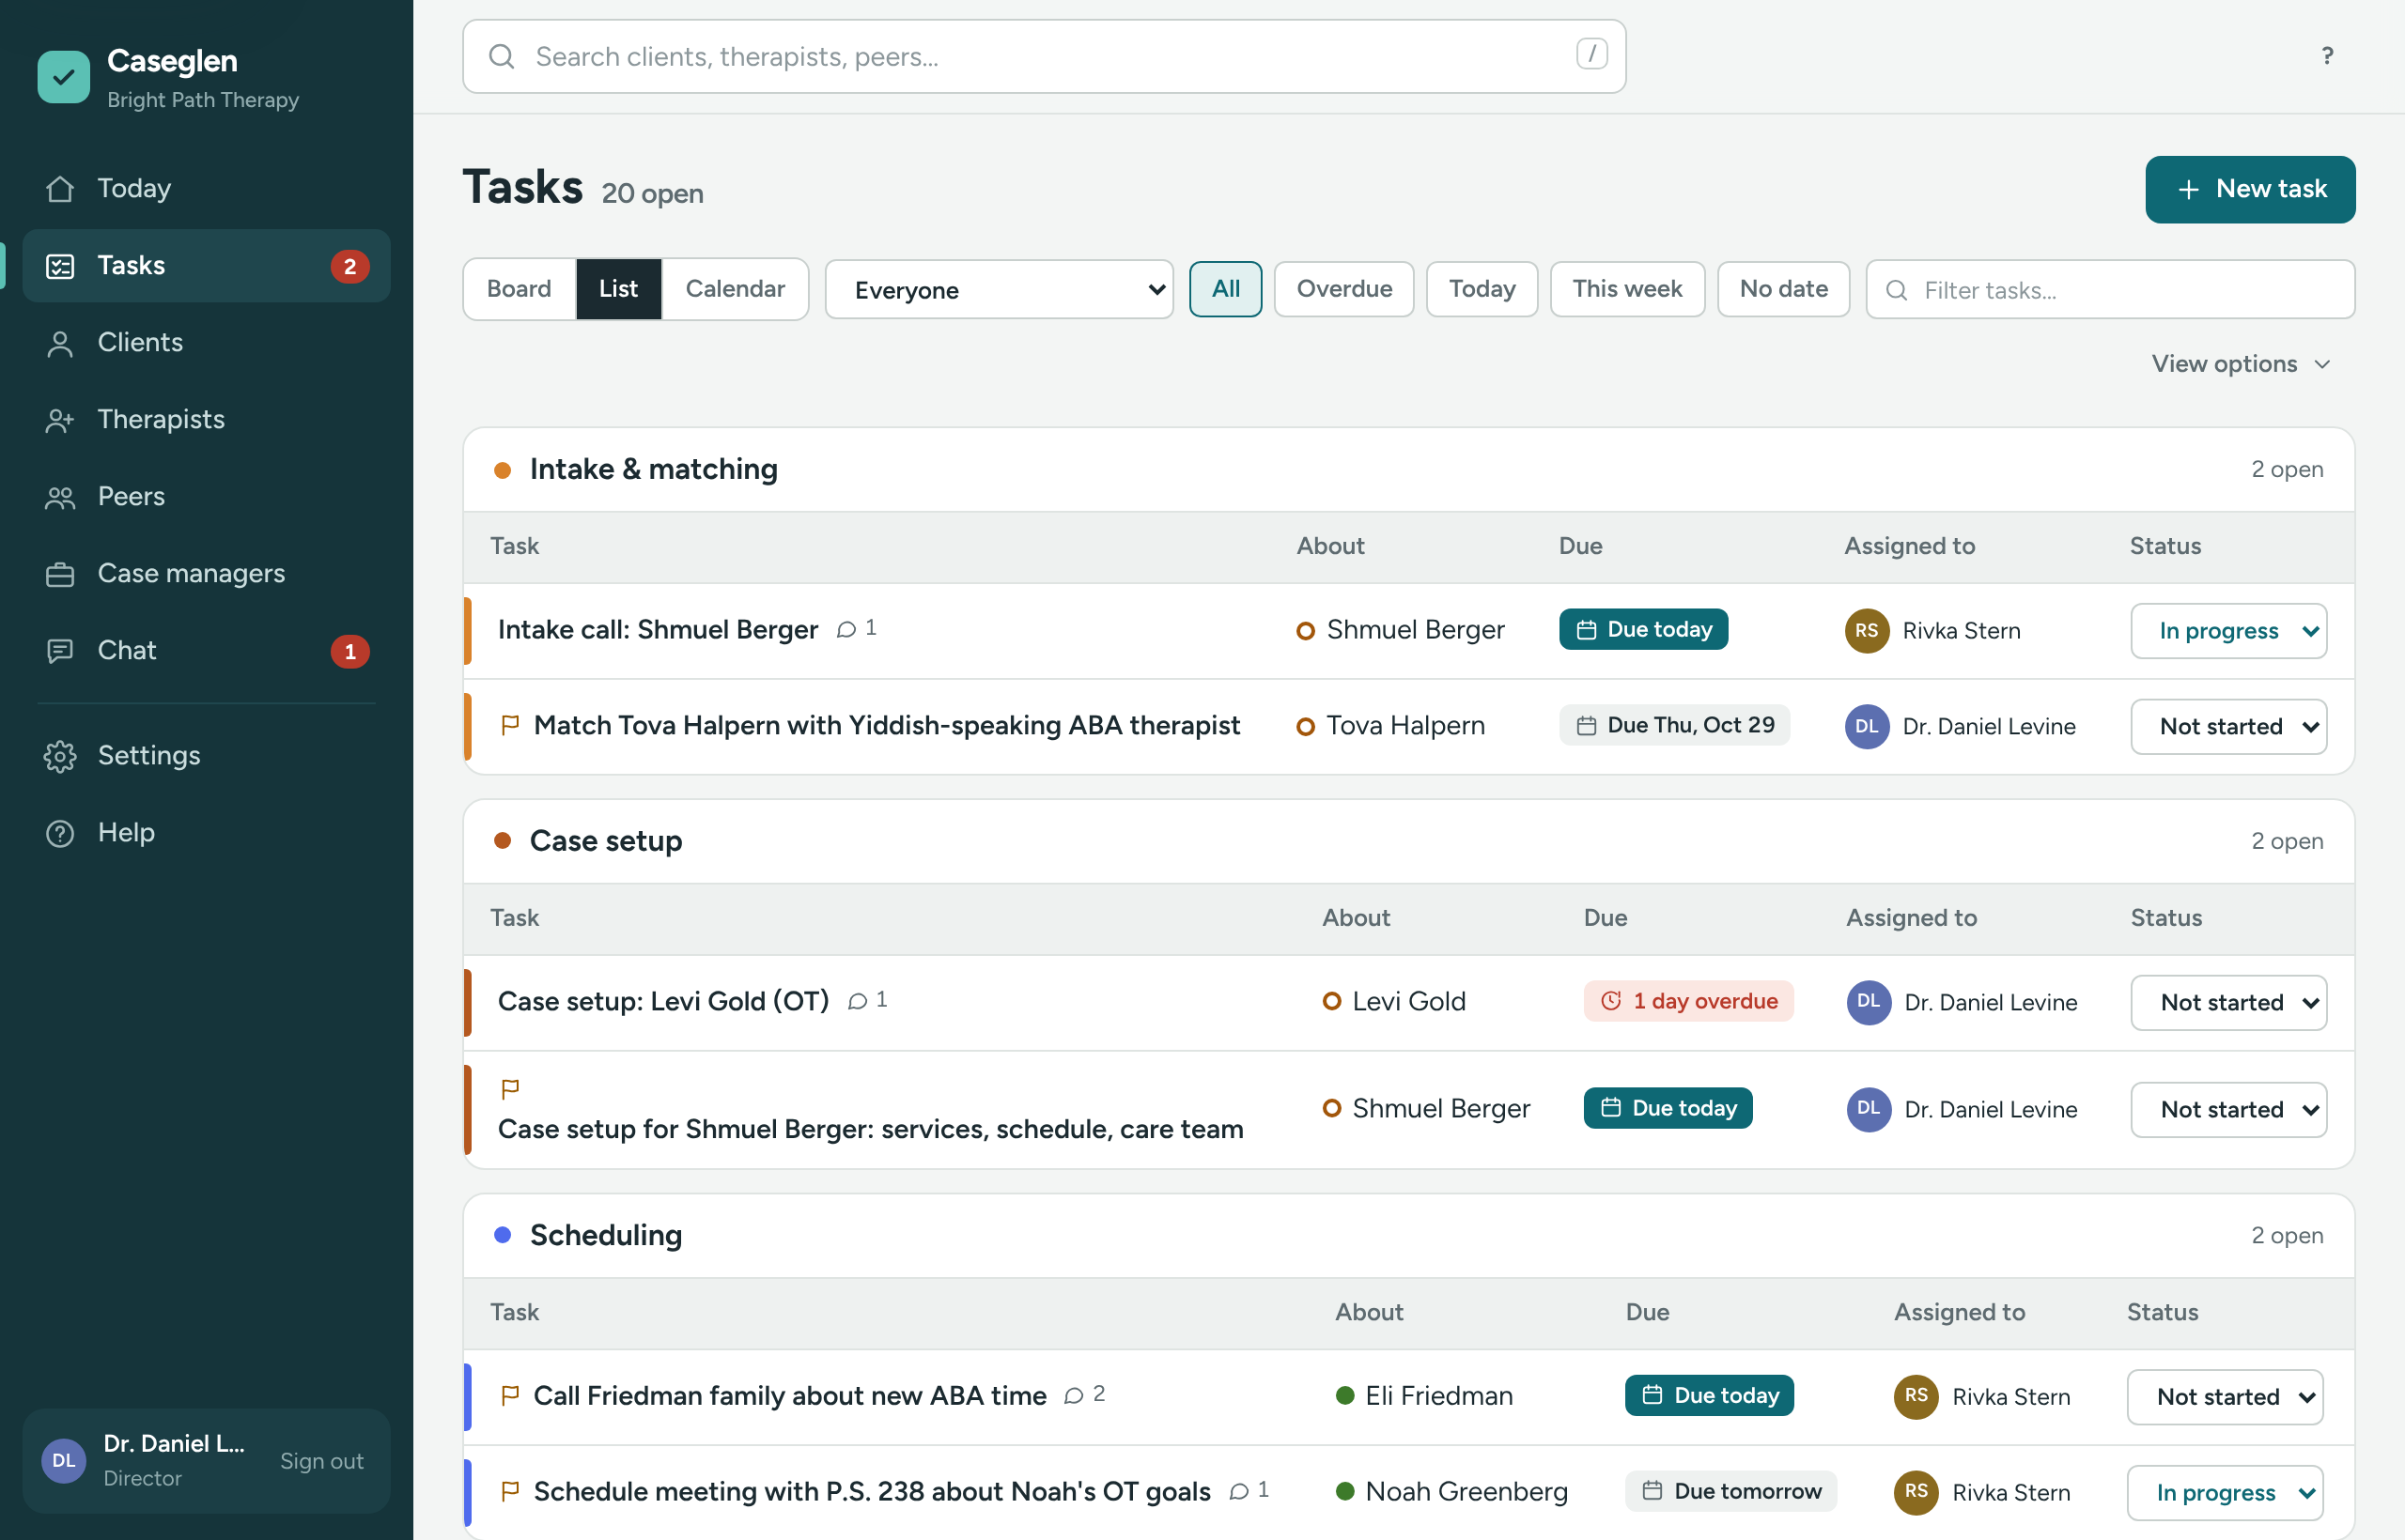This screenshot has width=2405, height=1540.
Task: Open Chat in sidebar
Action: pyautogui.click(x=206, y=651)
